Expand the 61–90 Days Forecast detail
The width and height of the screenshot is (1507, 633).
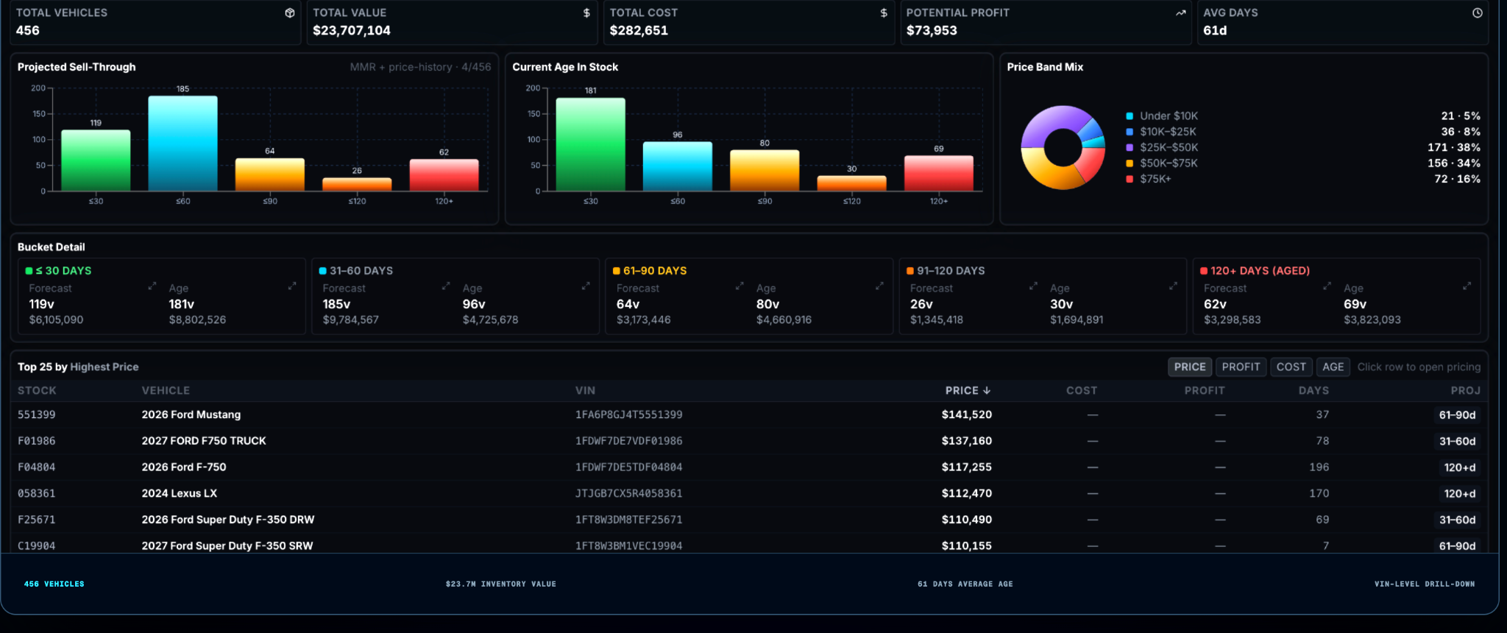click(740, 286)
